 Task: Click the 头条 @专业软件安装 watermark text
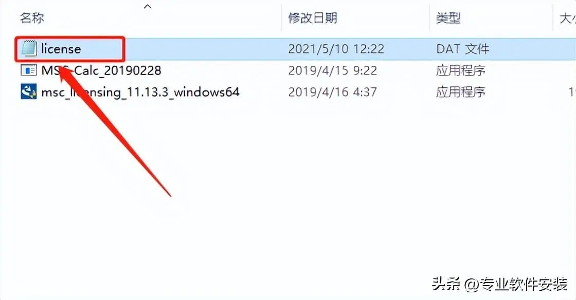499,284
